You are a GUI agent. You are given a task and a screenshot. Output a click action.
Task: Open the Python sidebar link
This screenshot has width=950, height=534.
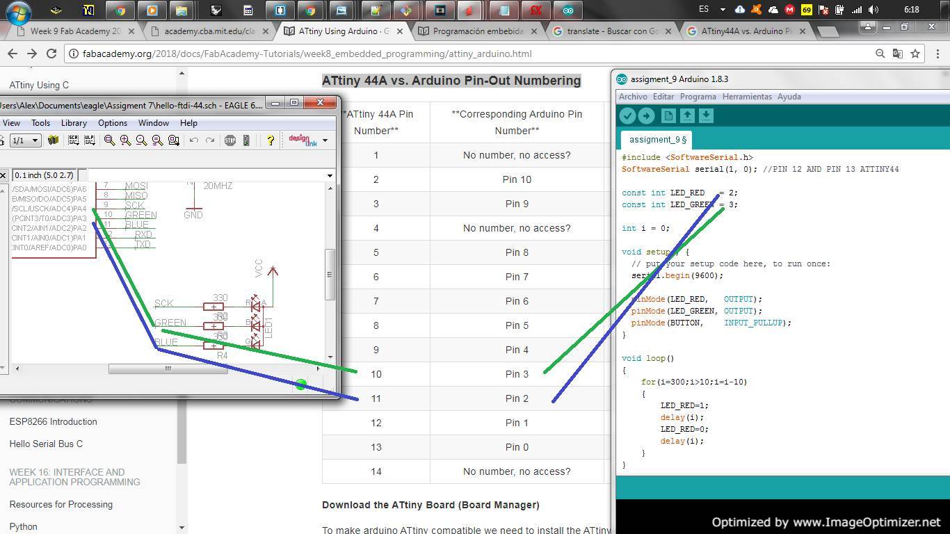coord(23,526)
